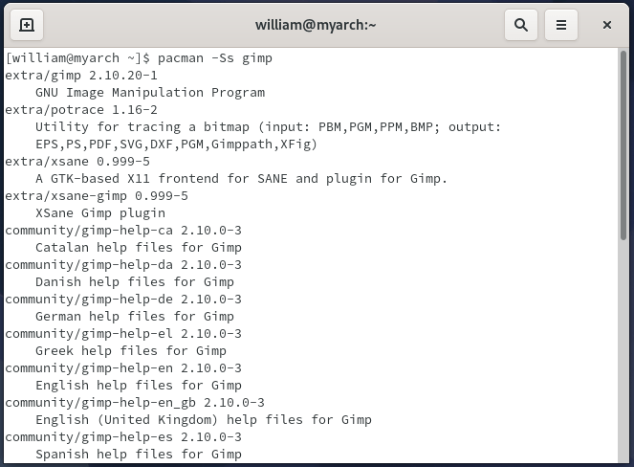Click the GTK-based X11 frontend description
The width and height of the screenshot is (634, 467).
[241, 178]
